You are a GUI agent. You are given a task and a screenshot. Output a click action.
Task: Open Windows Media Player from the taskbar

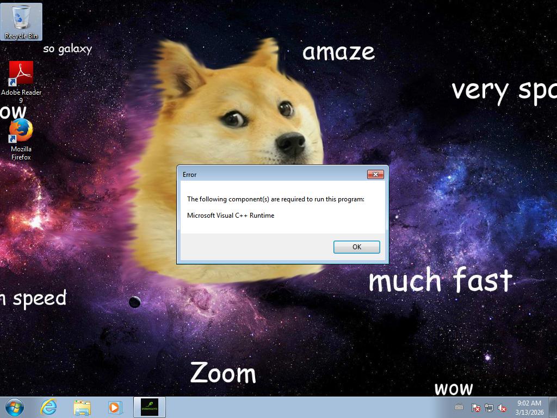coord(115,407)
